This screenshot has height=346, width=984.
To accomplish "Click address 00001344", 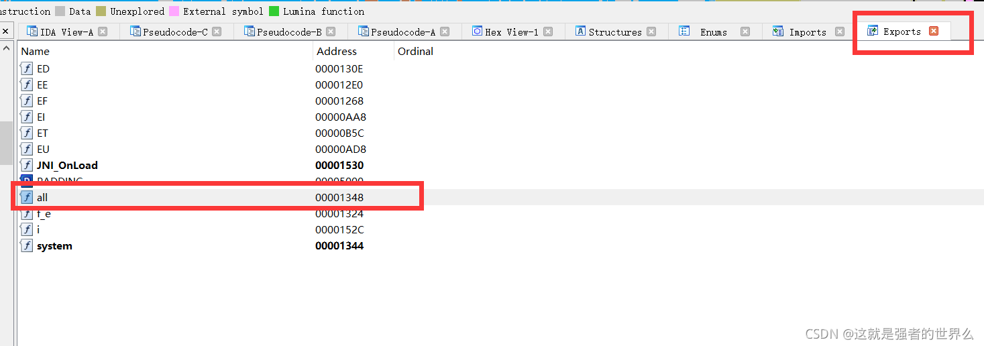I will click(339, 245).
